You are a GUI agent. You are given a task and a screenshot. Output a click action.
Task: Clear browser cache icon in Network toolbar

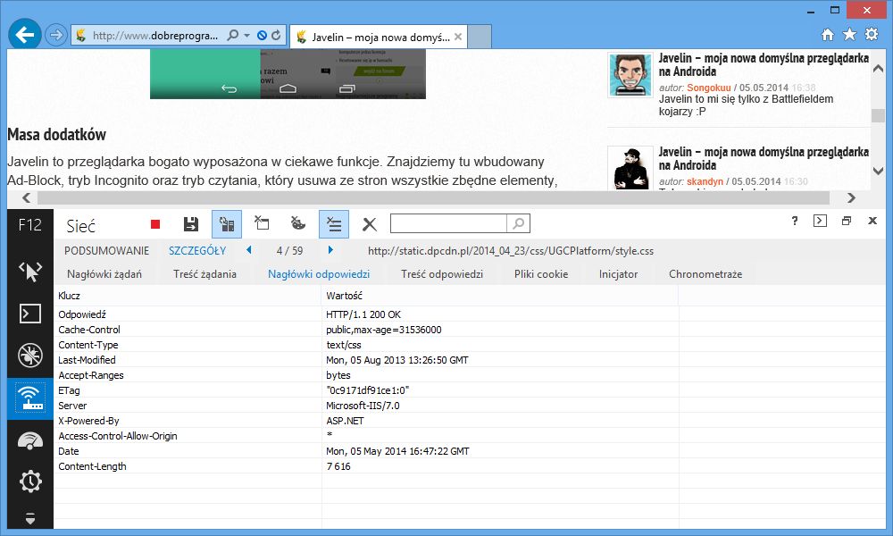262,223
